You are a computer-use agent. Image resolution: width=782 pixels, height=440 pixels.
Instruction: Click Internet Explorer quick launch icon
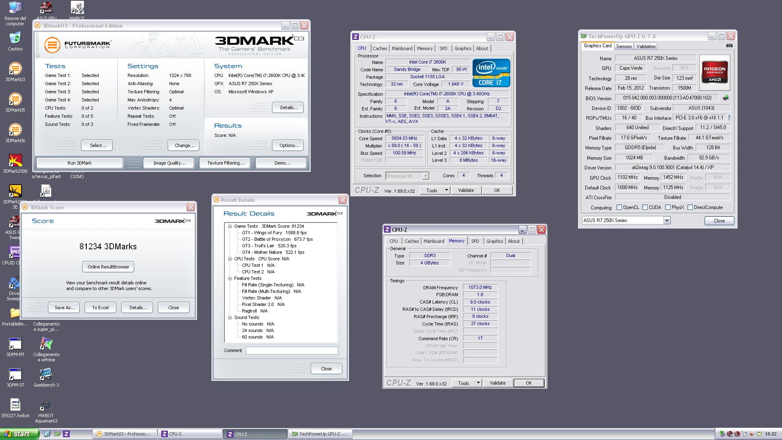[47, 434]
